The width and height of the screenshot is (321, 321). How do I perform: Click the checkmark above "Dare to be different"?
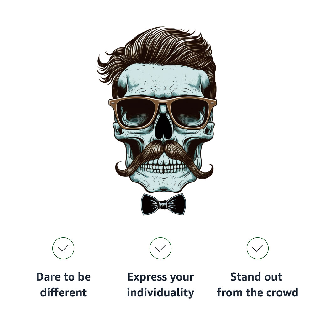tap(63, 248)
